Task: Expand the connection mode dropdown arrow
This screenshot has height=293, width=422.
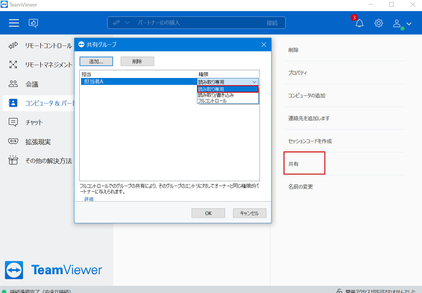Action: 127,23
